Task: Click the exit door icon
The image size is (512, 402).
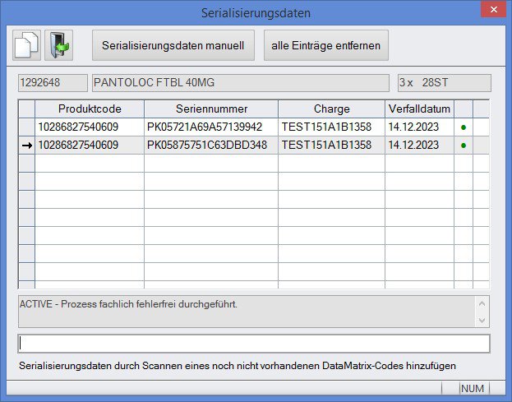Action: pyautogui.click(x=59, y=45)
